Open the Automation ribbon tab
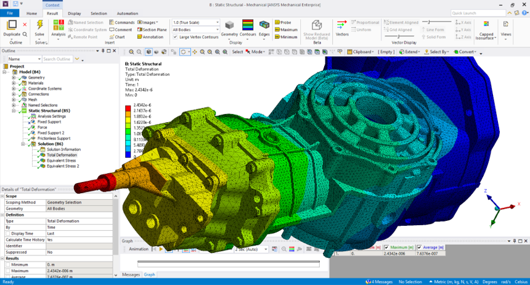Screen dimensions: 530x285 (x=128, y=13)
